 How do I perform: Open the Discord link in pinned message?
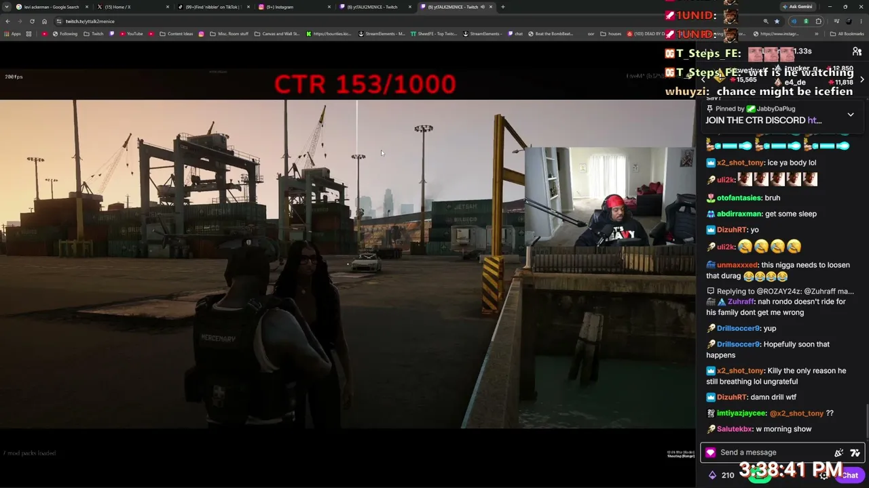(814, 121)
